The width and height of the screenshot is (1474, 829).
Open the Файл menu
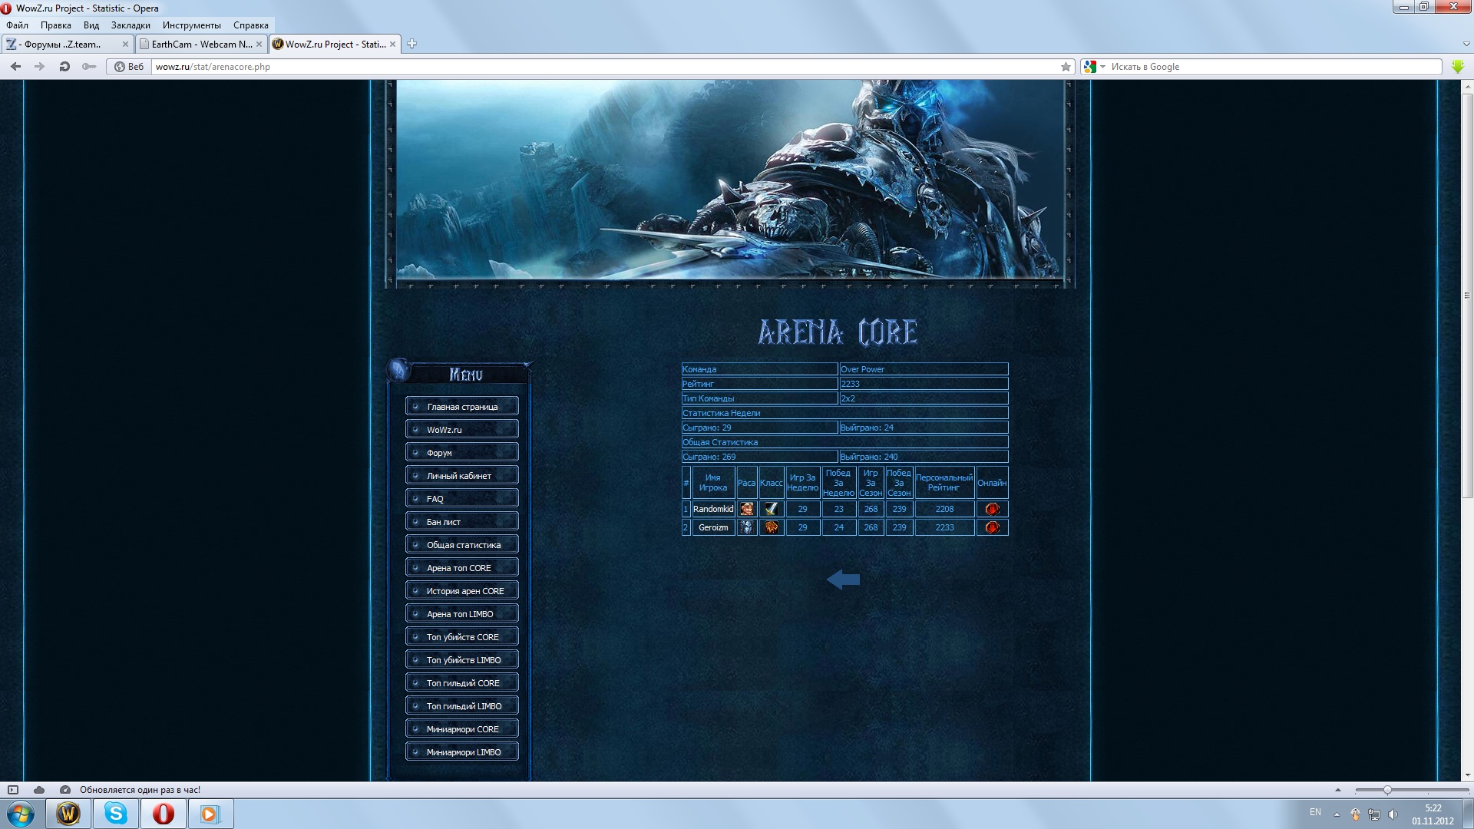17,25
